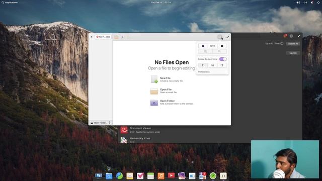
Task: Launch Calendar from the dock
Action: [150, 176]
